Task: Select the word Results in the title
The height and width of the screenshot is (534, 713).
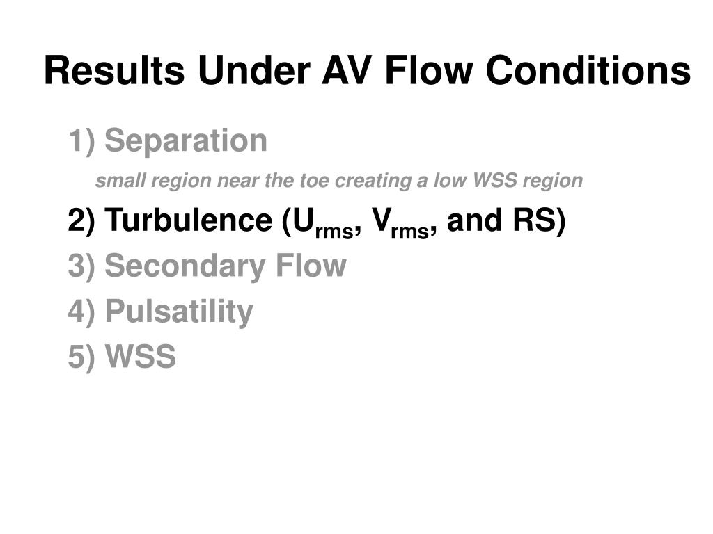Action: tap(114, 70)
